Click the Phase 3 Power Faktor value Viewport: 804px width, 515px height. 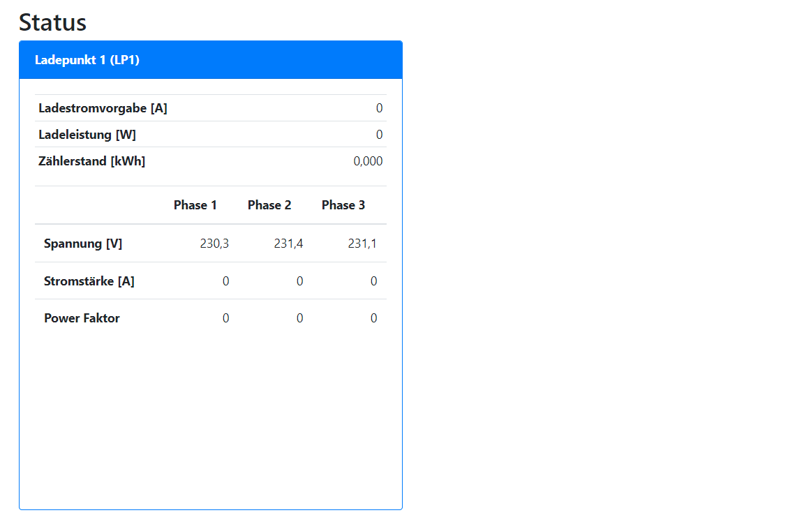tap(373, 318)
